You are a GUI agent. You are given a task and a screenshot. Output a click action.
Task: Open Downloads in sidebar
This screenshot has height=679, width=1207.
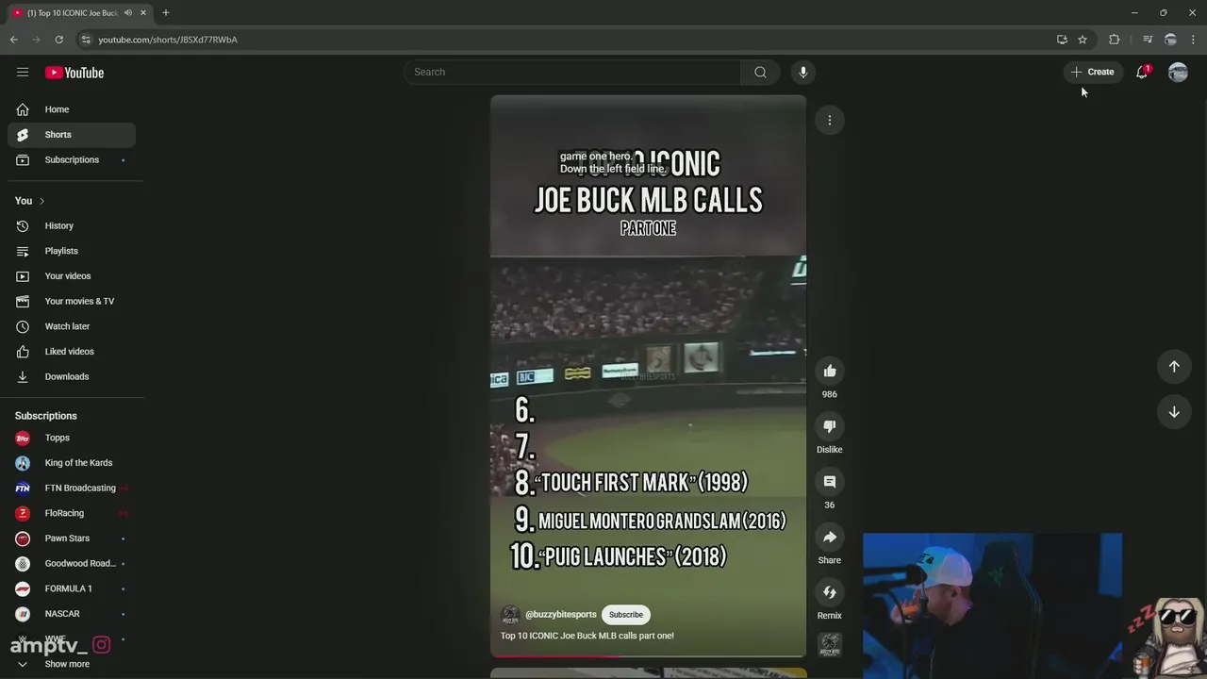(72, 376)
